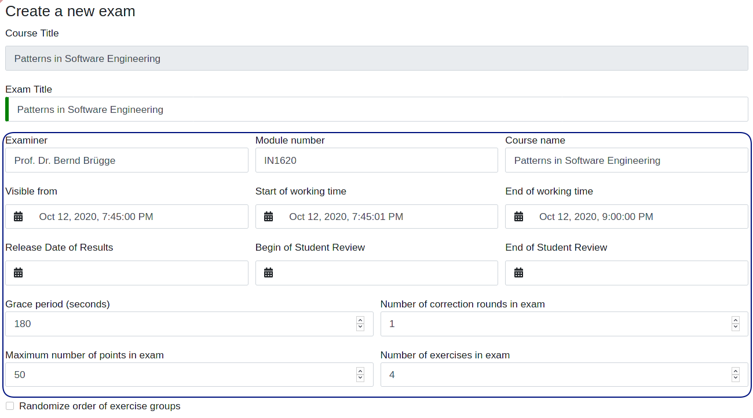Focus the Module number field IN1620
Image resolution: width=753 pixels, height=418 pixels.
click(376, 160)
